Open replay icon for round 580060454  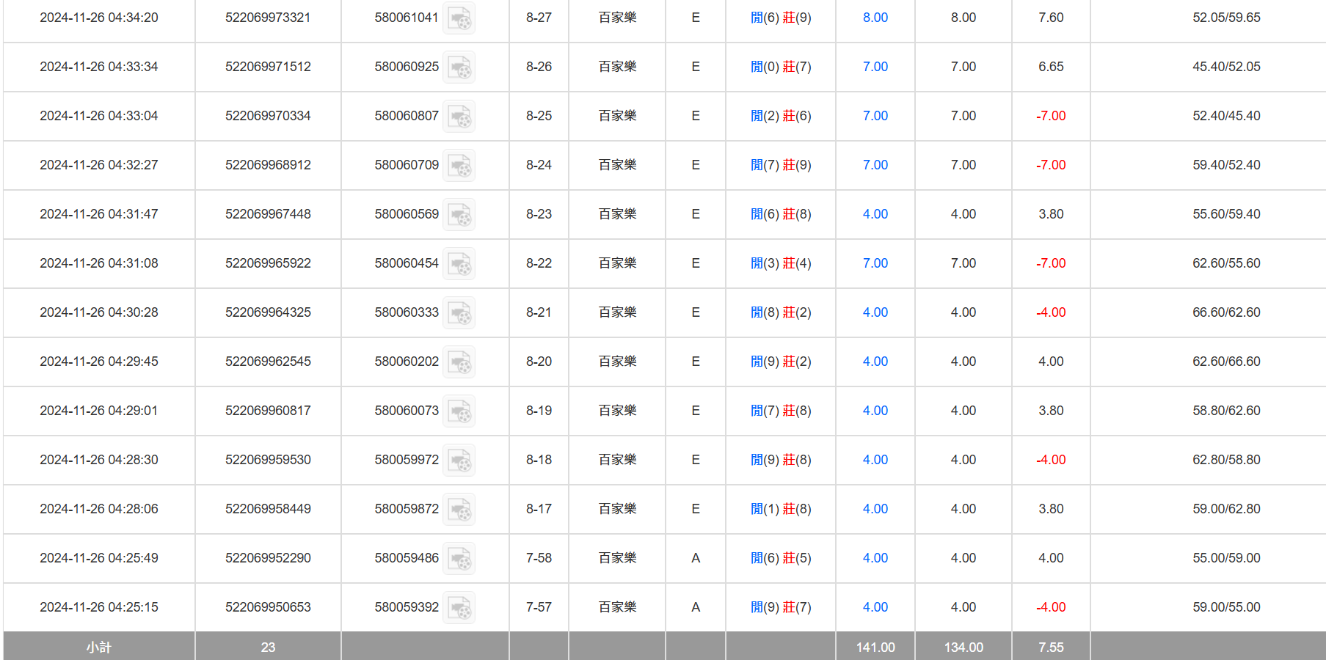coord(459,264)
